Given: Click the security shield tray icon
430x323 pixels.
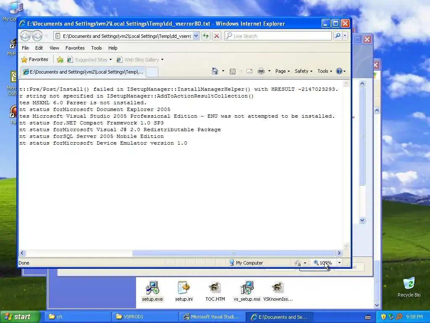Looking at the screenshot, I should click(383, 317).
